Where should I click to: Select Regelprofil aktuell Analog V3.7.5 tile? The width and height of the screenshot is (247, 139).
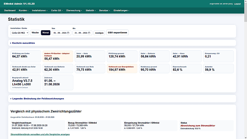[x=26, y=82]
